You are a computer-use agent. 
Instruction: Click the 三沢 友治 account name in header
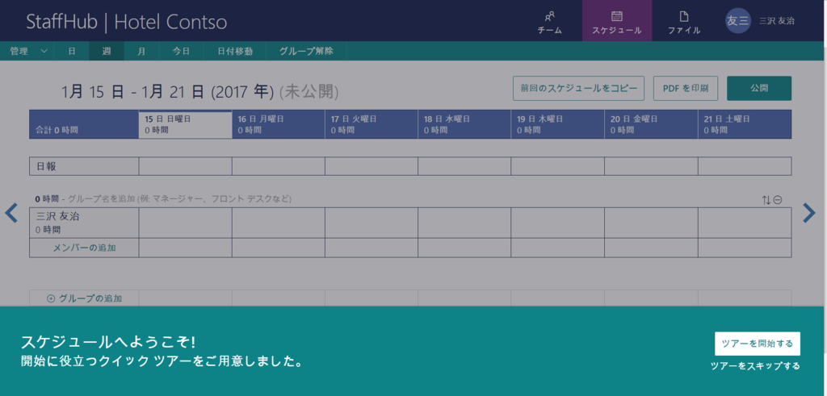pos(776,21)
